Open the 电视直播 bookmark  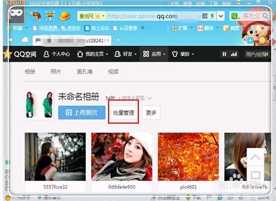click(x=45, y=28)
